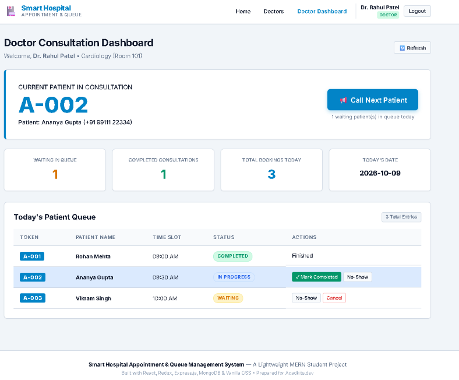Click the WAITING status badge
The width and height of the screenshot is (459, 380).
228,298
